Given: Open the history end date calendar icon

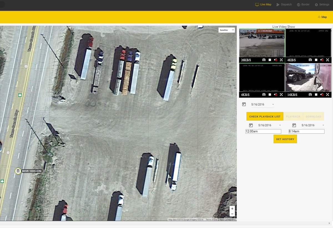Looking at the screenshot, I should pyautogui.click(x=294, y=125).
